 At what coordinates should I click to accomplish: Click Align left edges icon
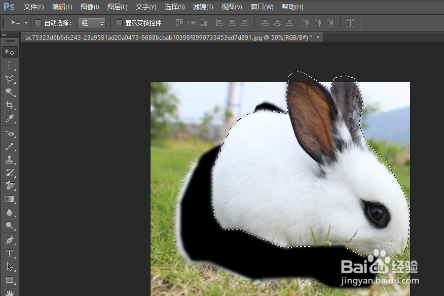[x=219, y=23]
